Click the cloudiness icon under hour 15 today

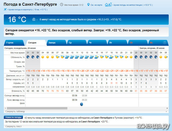pos(97,57)
